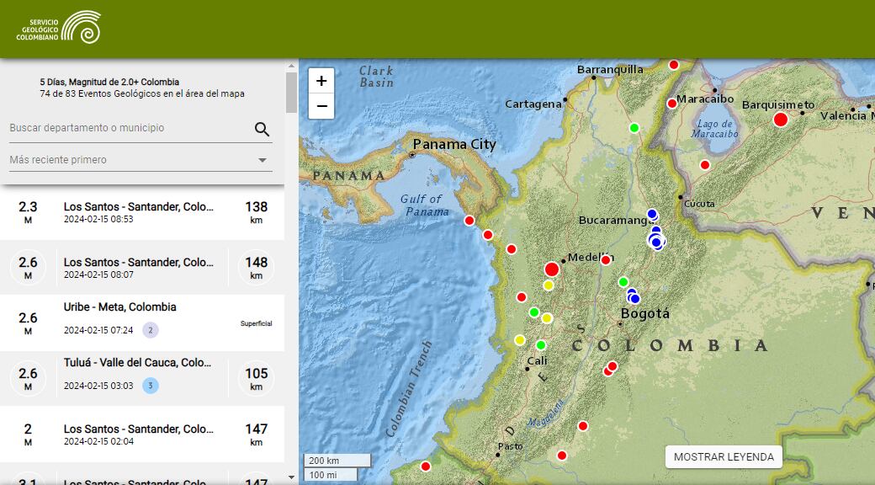875x485 pixels.
Task: Click the blue '3' badge on Tuluá event
Action: coord(150,386)
